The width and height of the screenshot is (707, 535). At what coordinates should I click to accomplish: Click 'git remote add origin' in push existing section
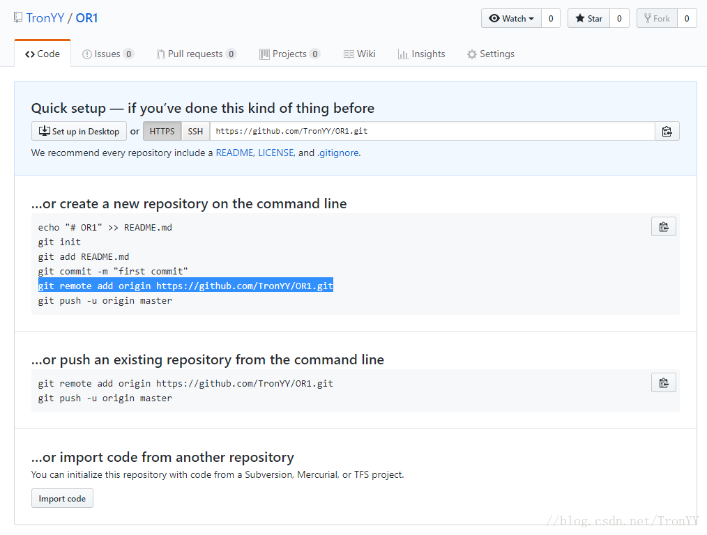point(185,384)
